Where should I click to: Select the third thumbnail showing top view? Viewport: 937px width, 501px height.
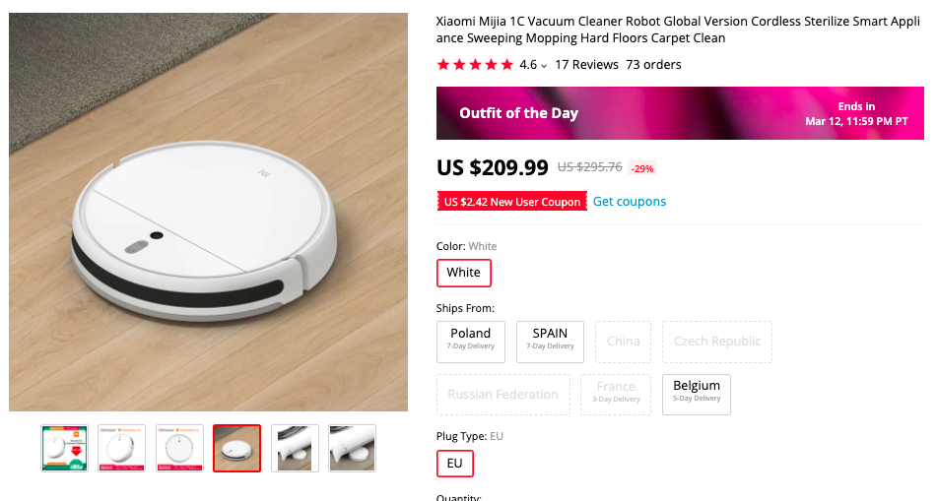point(179,449)
